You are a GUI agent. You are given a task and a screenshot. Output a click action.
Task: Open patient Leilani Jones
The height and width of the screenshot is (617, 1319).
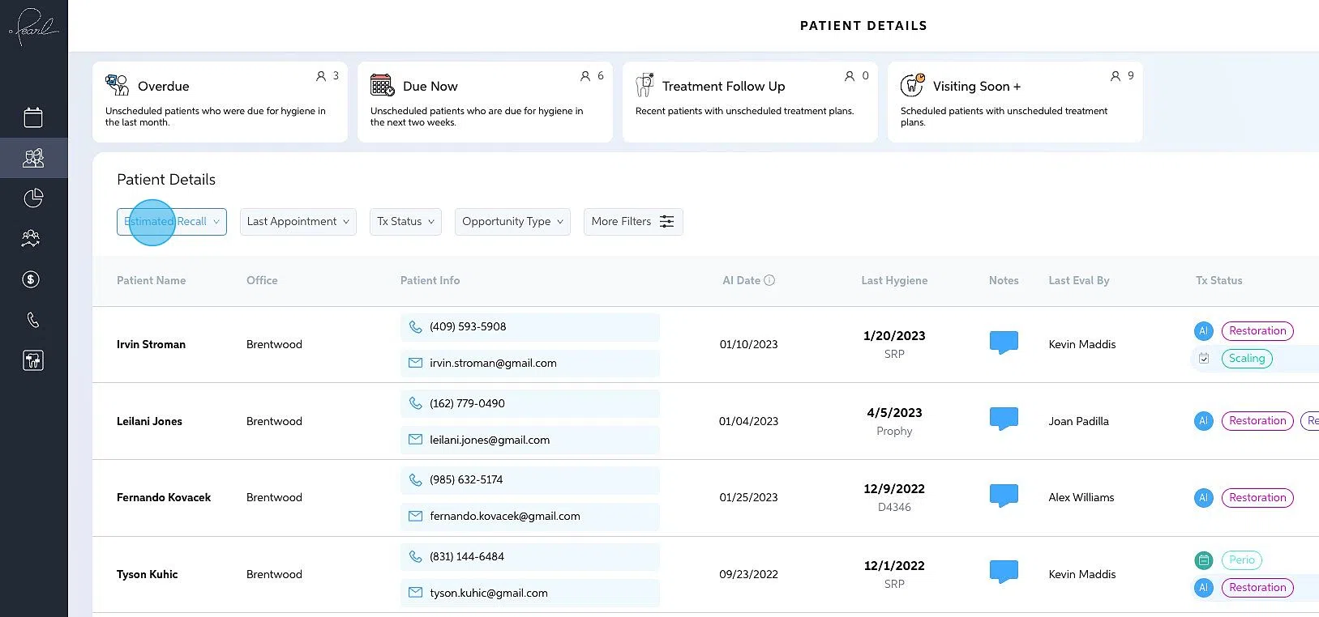tap(150, 422)
